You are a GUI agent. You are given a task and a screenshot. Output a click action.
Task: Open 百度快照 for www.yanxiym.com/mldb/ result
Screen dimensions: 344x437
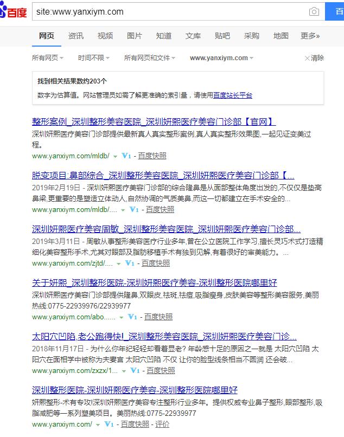pyautogui.click(x=152, y=156)
